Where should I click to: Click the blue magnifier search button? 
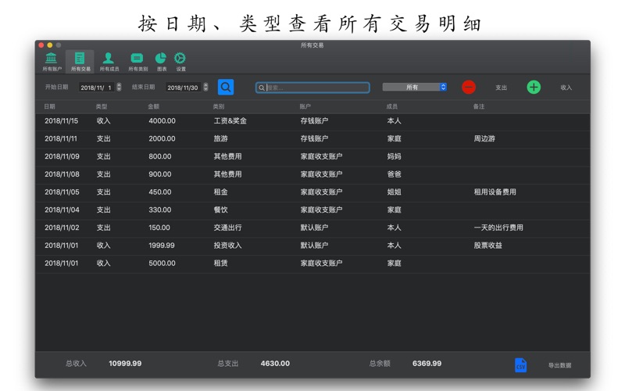[x=226, y=88]
